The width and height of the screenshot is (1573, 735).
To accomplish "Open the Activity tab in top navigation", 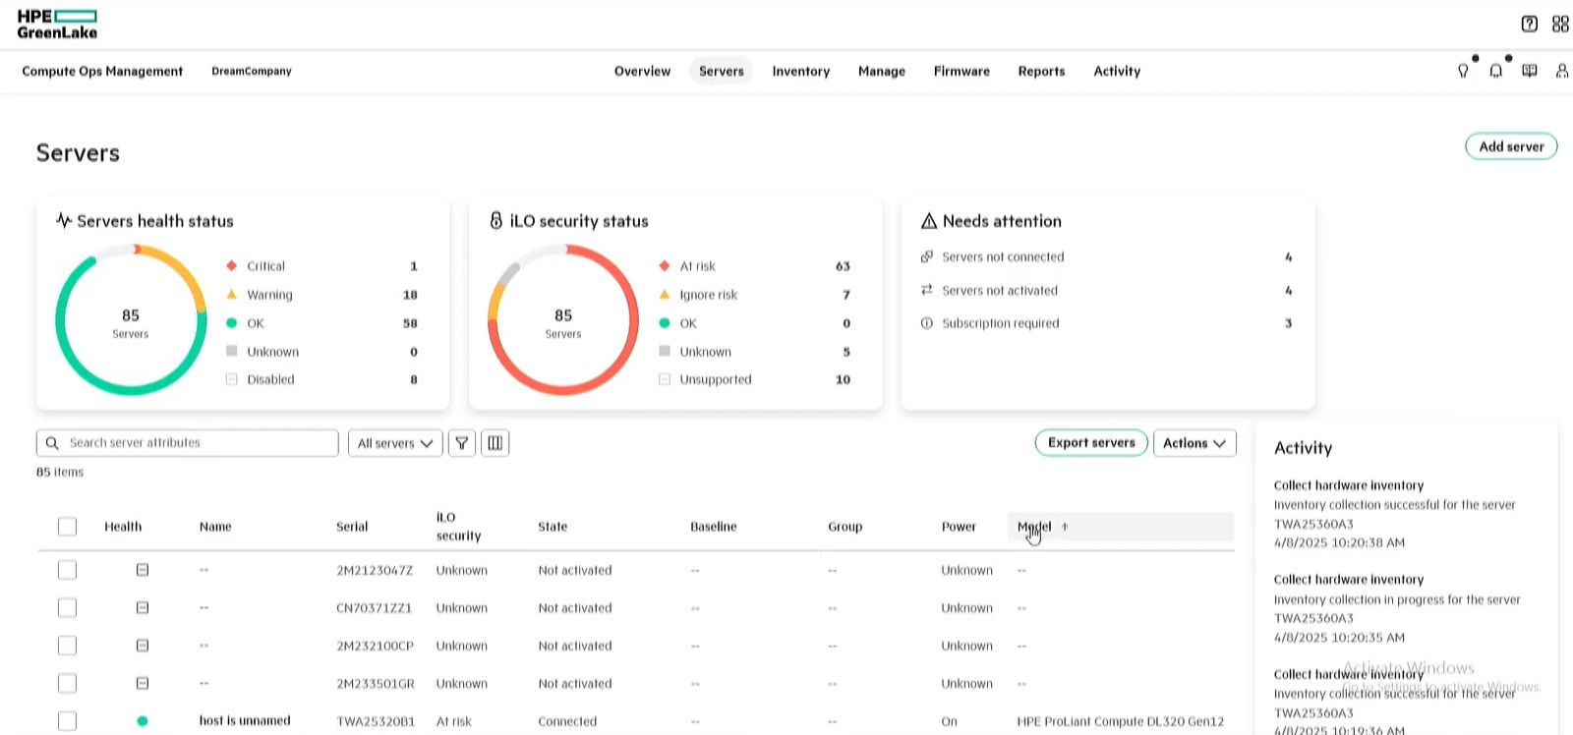I will (1117, 71).
